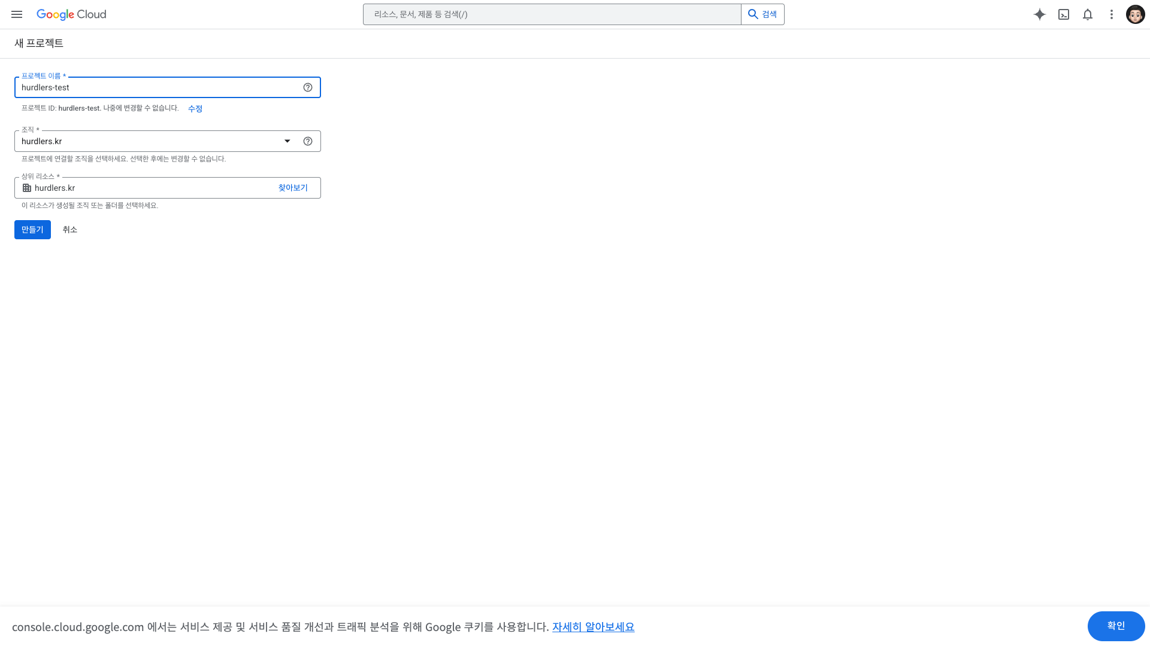This screenshot has height=646, width=1150.
Task: Click 수정 to edit project ID
Action: pyautogui.click(x=195, y=109)
